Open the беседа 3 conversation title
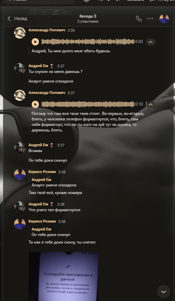This screenshot has width=175, height=301. coord(88,16)
